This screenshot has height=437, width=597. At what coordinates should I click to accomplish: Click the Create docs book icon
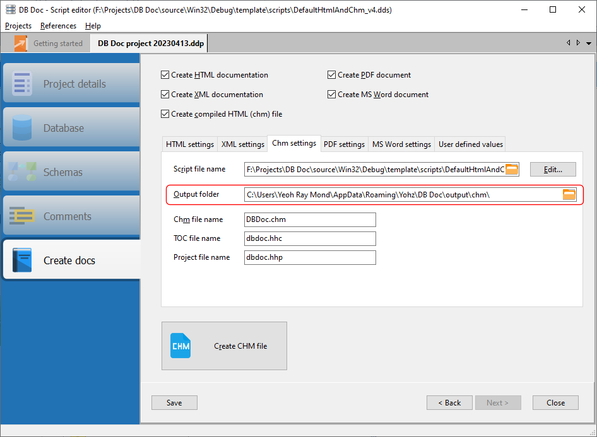22,260
